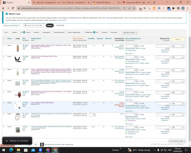Open the orange music-note extension icon
The width and height of the screenshot is (191, 153).
point(154,8)
